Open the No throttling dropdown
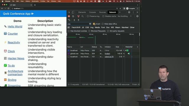The width and height of the screenshot is (189, 106). pos(125,16)
